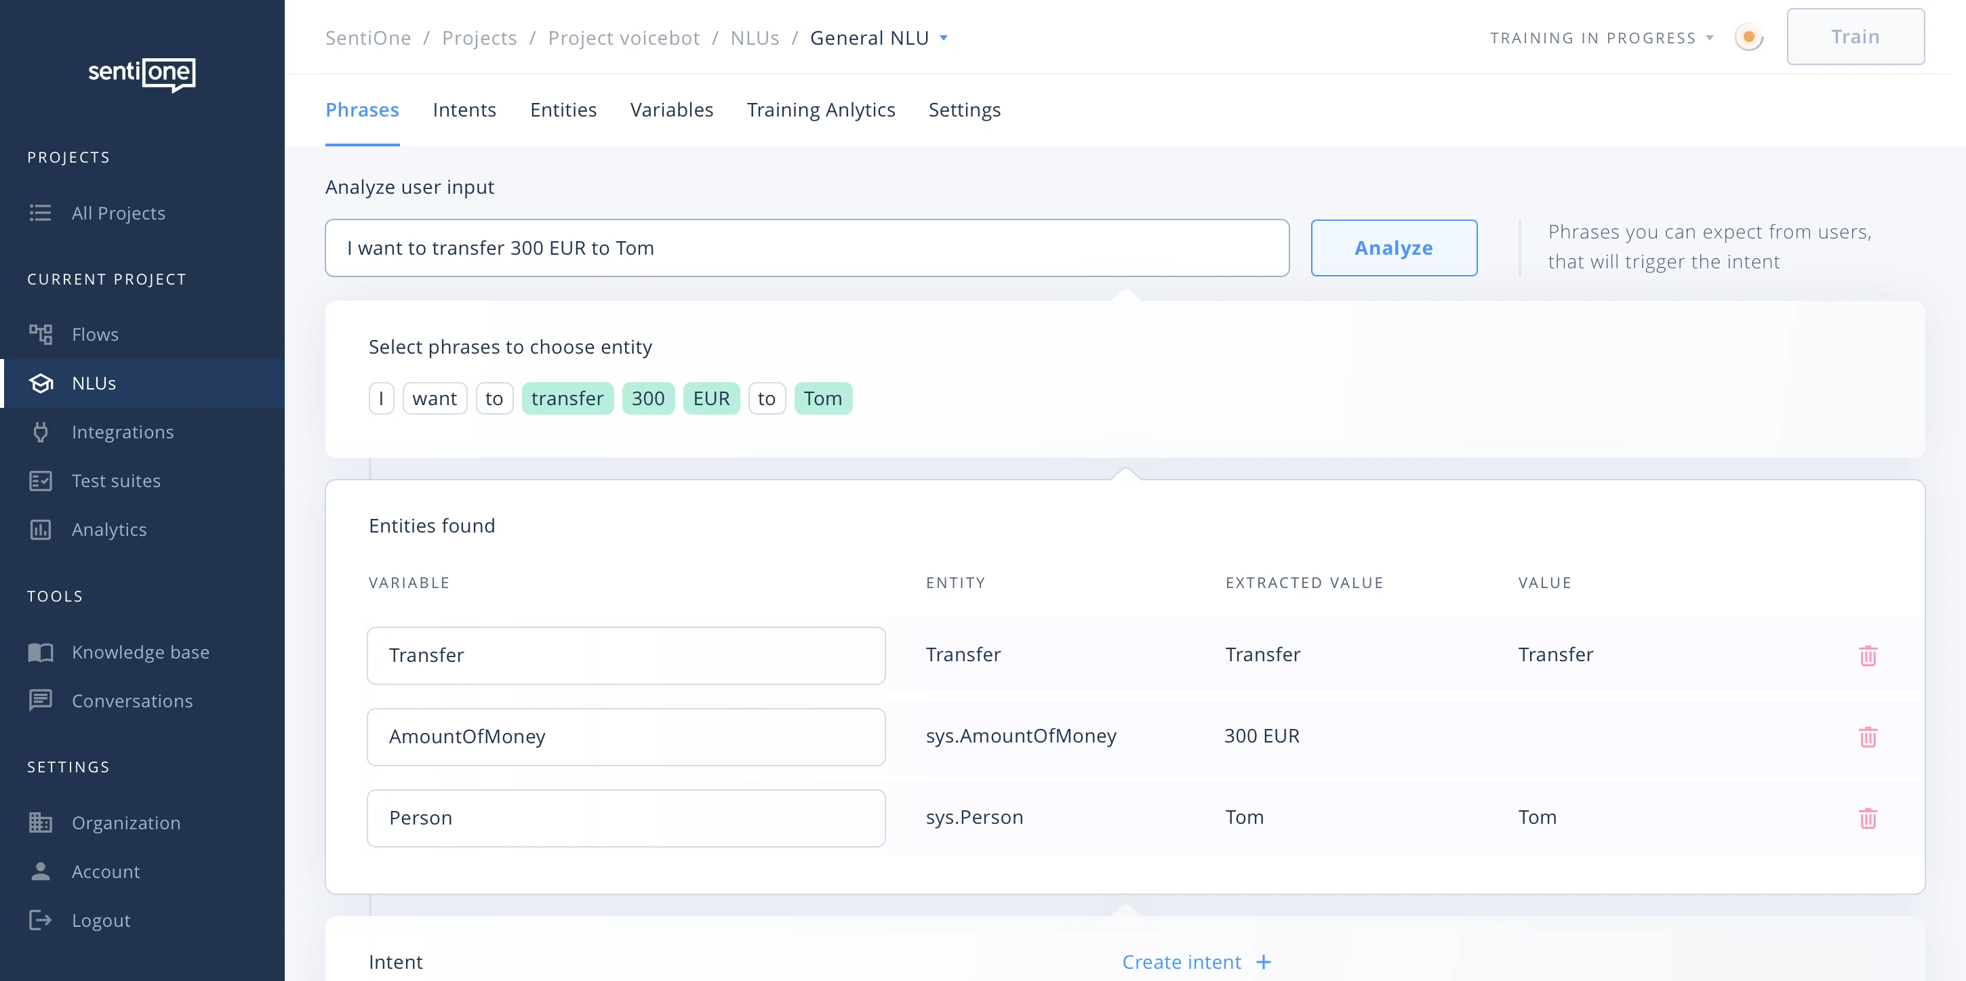Click the Analyze user input text field

[807, 248]
